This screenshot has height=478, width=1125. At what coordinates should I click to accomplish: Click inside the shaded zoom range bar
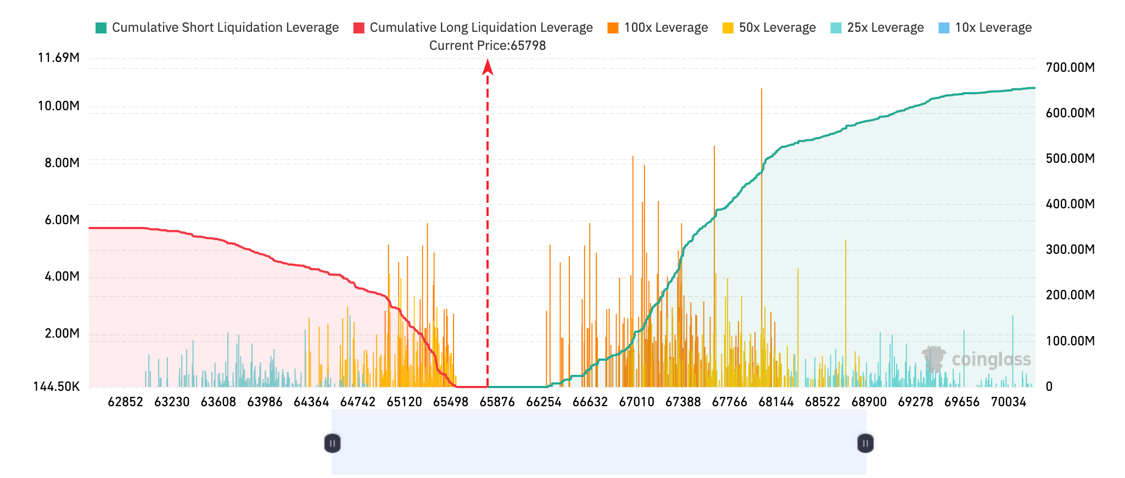[598, 443]
